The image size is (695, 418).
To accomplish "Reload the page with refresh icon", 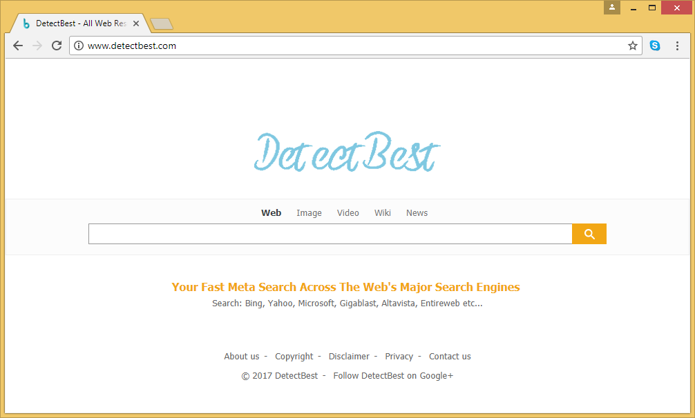I will [x=57, y=46].
